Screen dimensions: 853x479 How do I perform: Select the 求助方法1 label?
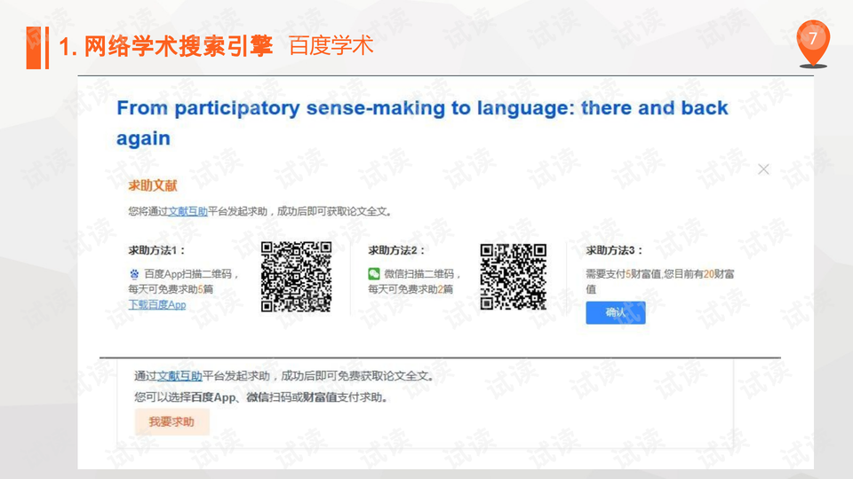click(x=156, y=251)
